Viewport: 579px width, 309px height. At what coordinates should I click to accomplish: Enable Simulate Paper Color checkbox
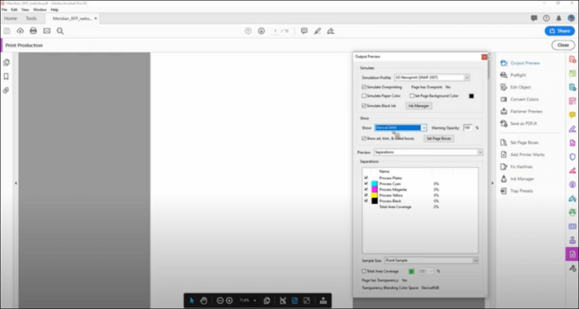pyautogui.click(x=364, y=96)
